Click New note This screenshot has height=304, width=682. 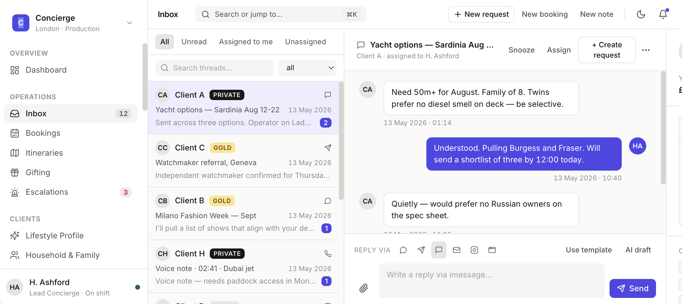click(x=597, y=14)
